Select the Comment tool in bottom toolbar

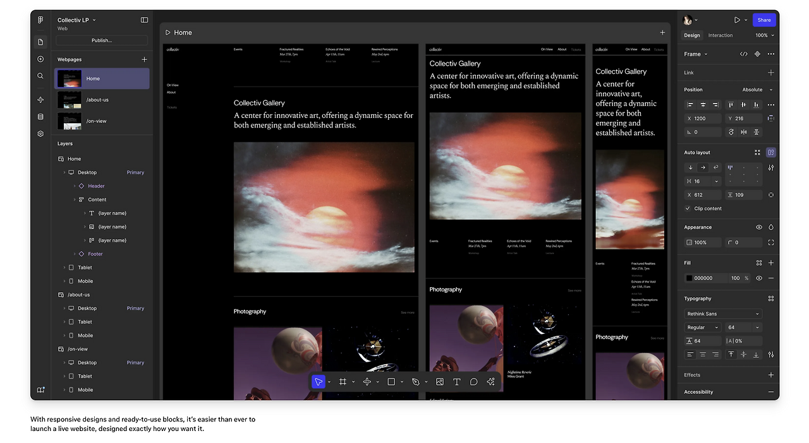pos(473,382)
